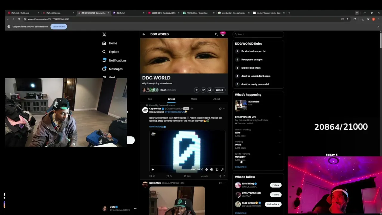Click the Joined button
The image size is (382, 215).
click(x=219, y=90)
